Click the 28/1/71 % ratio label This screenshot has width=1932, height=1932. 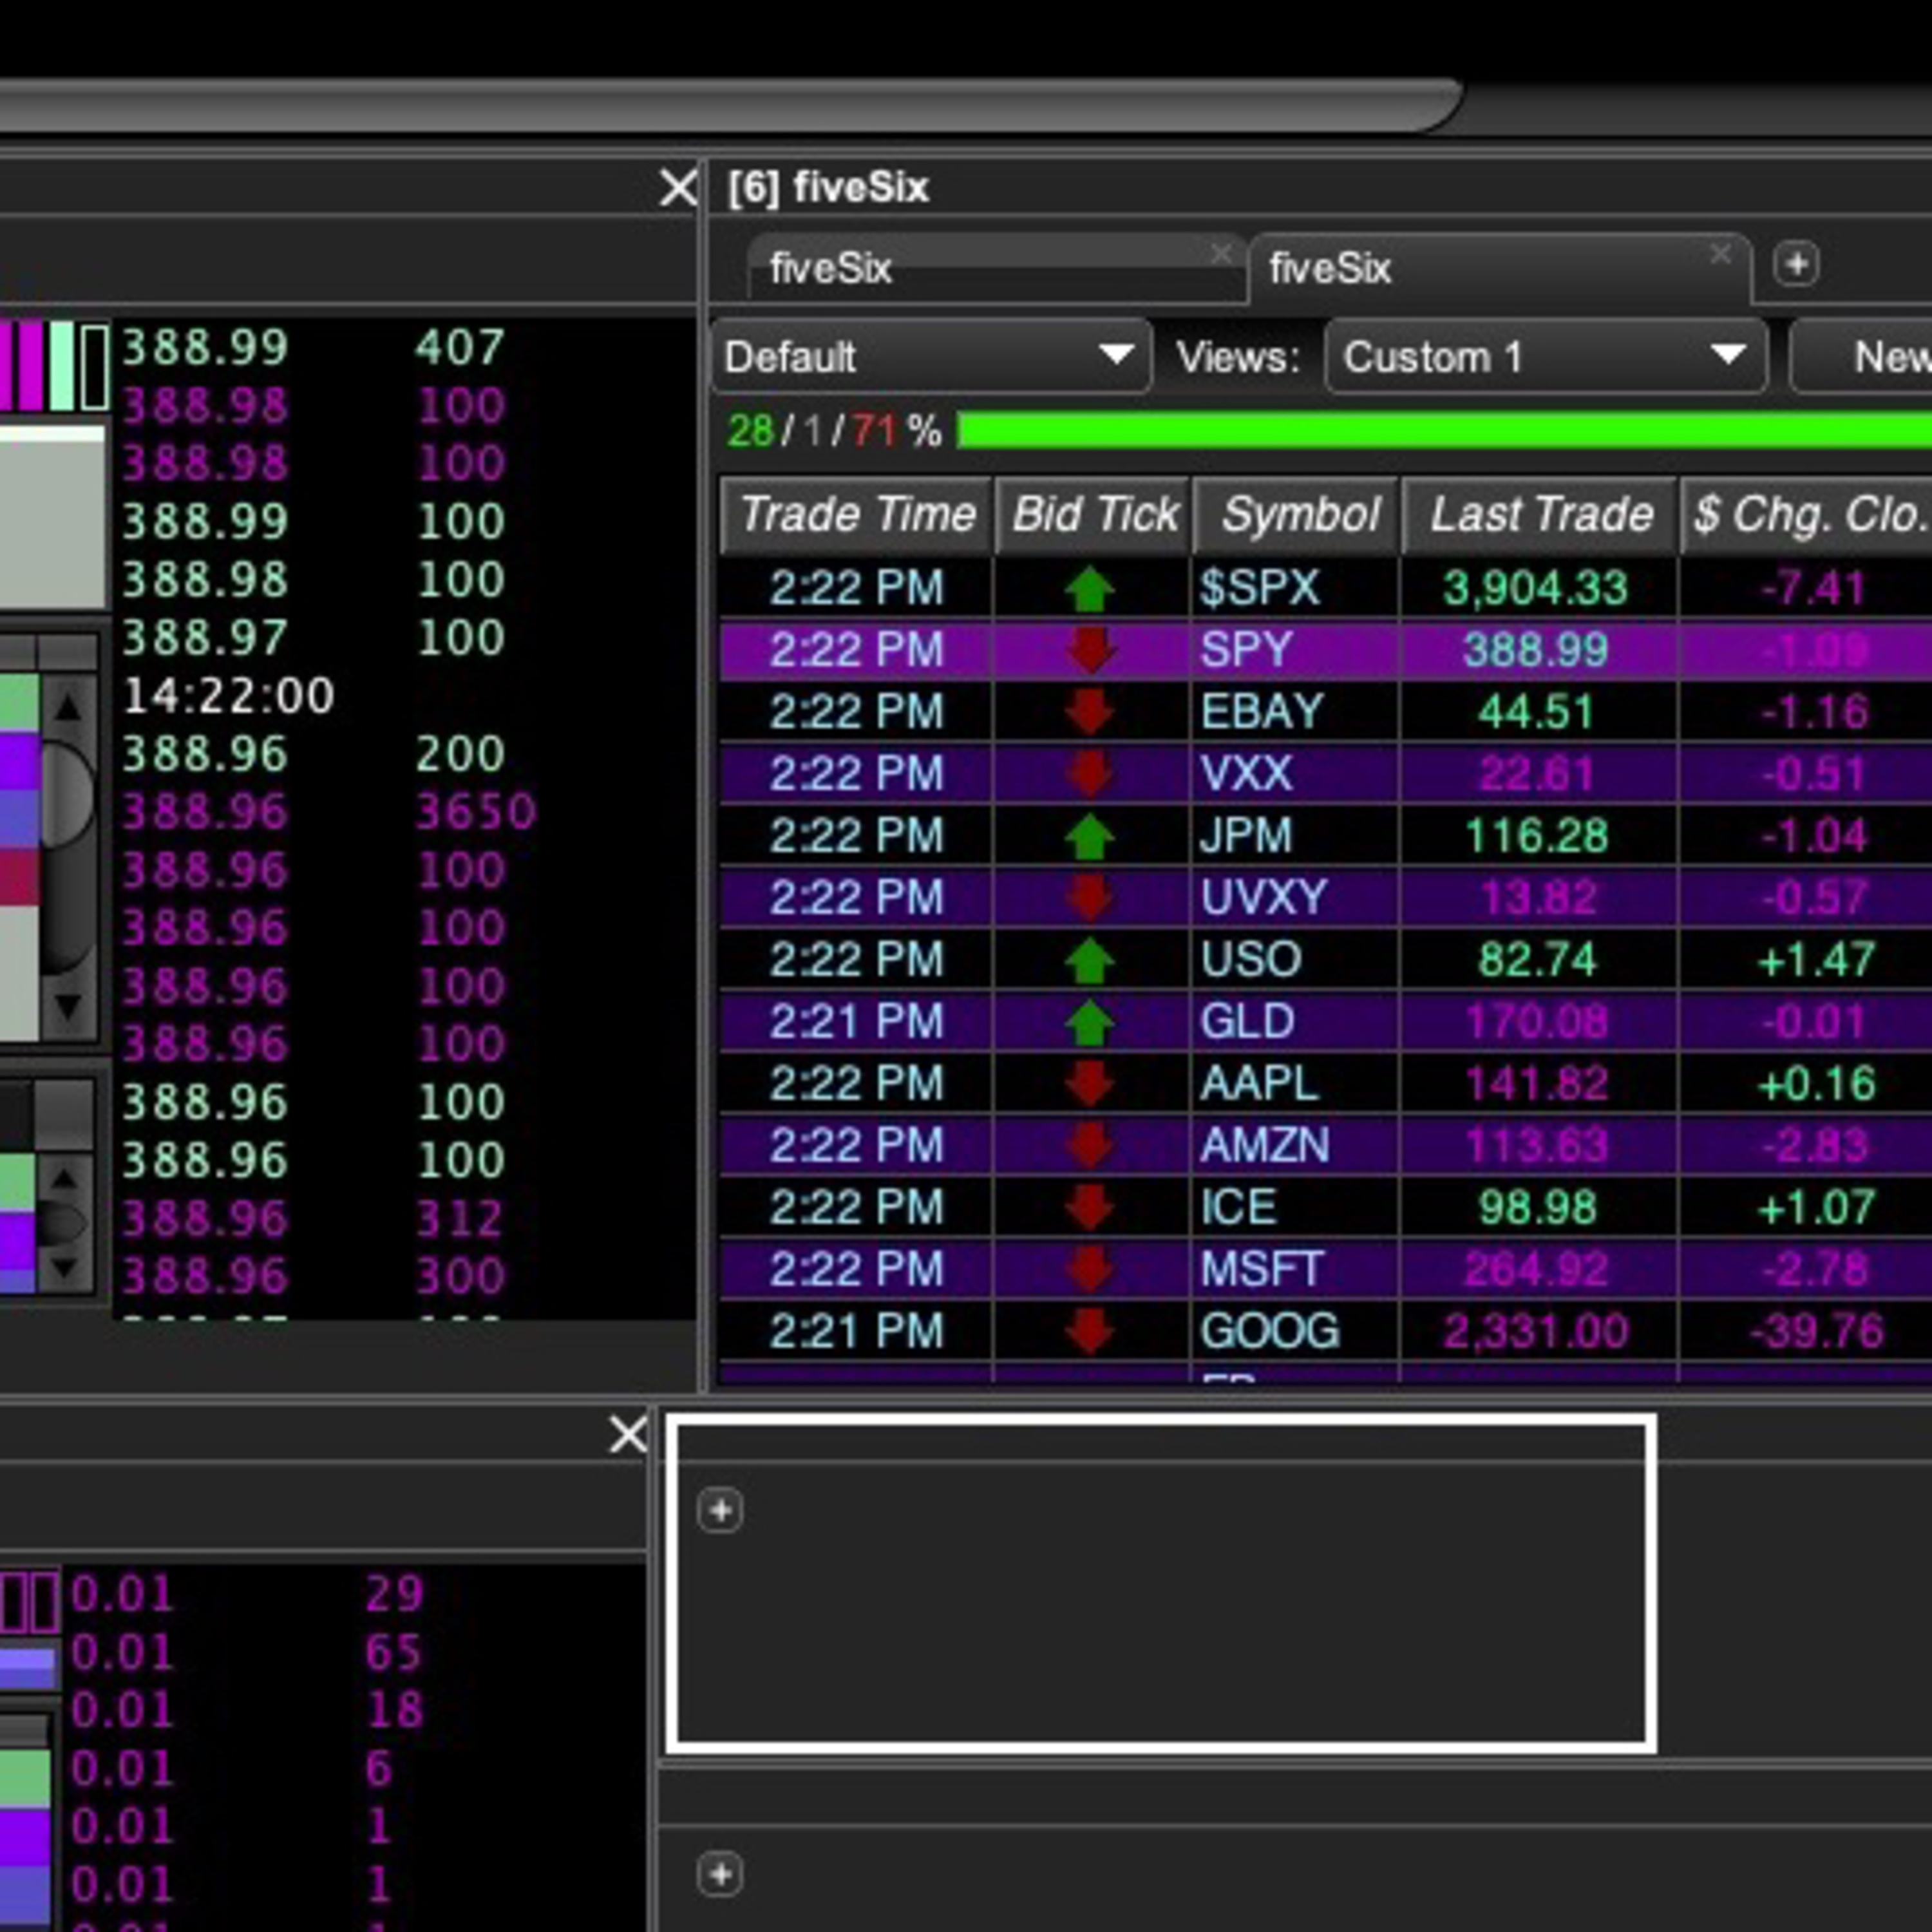834,432
